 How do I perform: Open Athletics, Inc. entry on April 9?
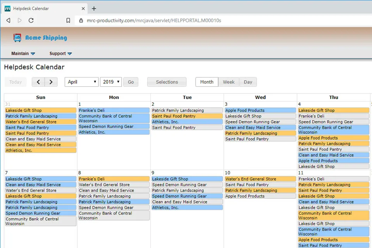coord(187,207)
